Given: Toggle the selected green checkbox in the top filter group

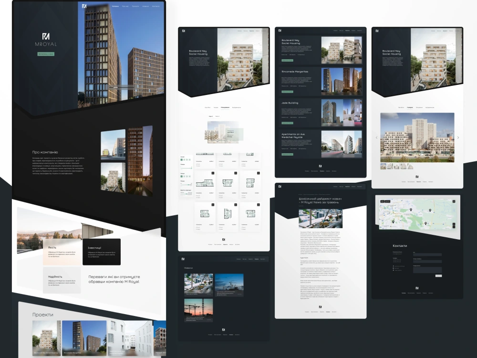Looking at the screenshot, I should [x=182, y=159].
